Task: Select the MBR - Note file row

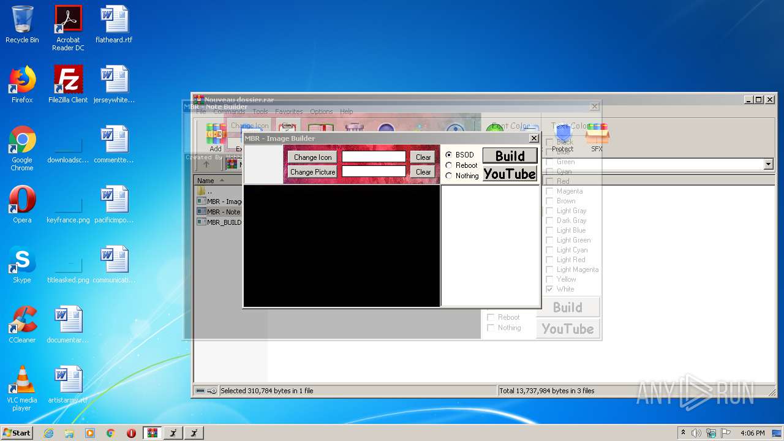Action: pyautogui.click(x=219, y=212)
